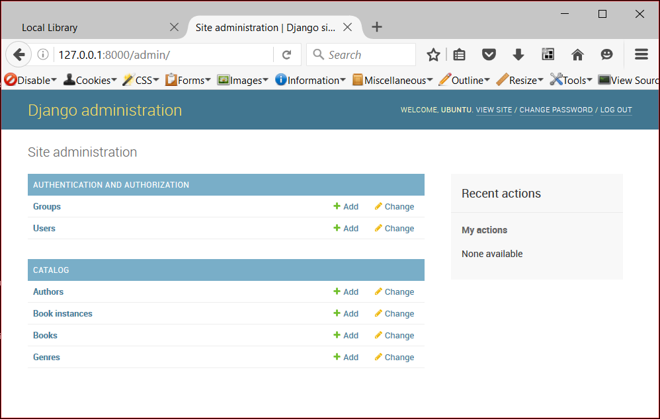Expand the Cookies dropdown
660x419 pixels.
click(x=89, y=79)
